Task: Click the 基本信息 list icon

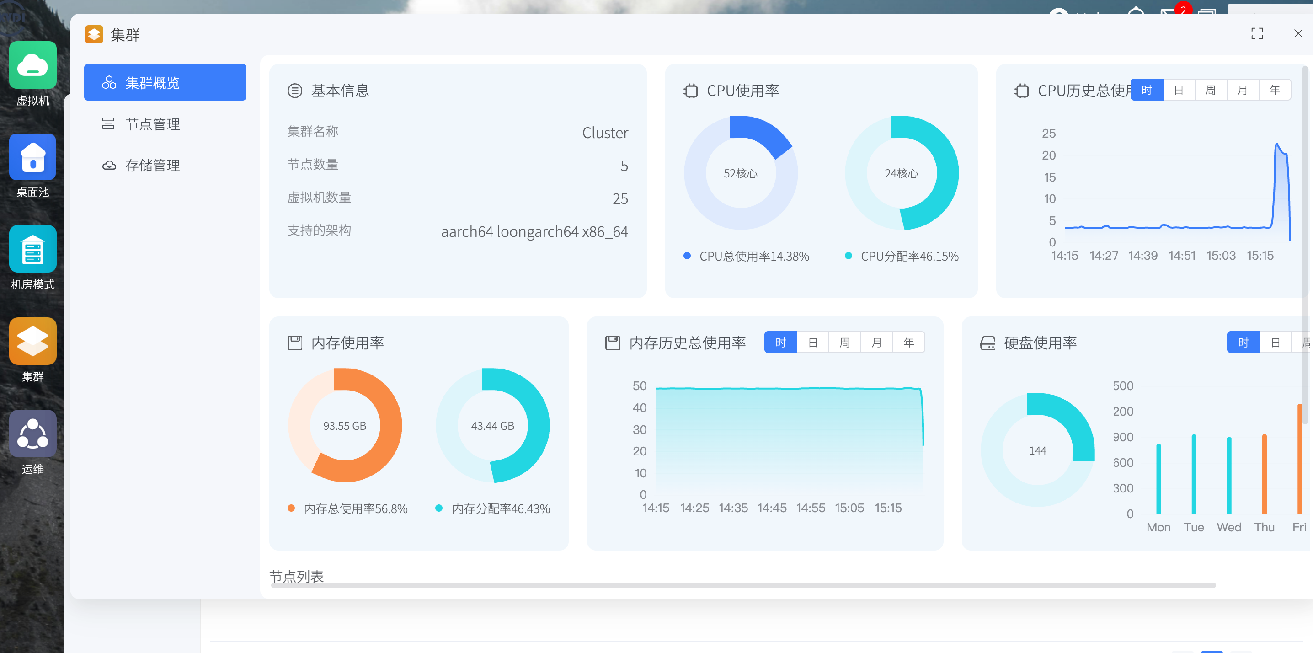Action: [295, 91]
